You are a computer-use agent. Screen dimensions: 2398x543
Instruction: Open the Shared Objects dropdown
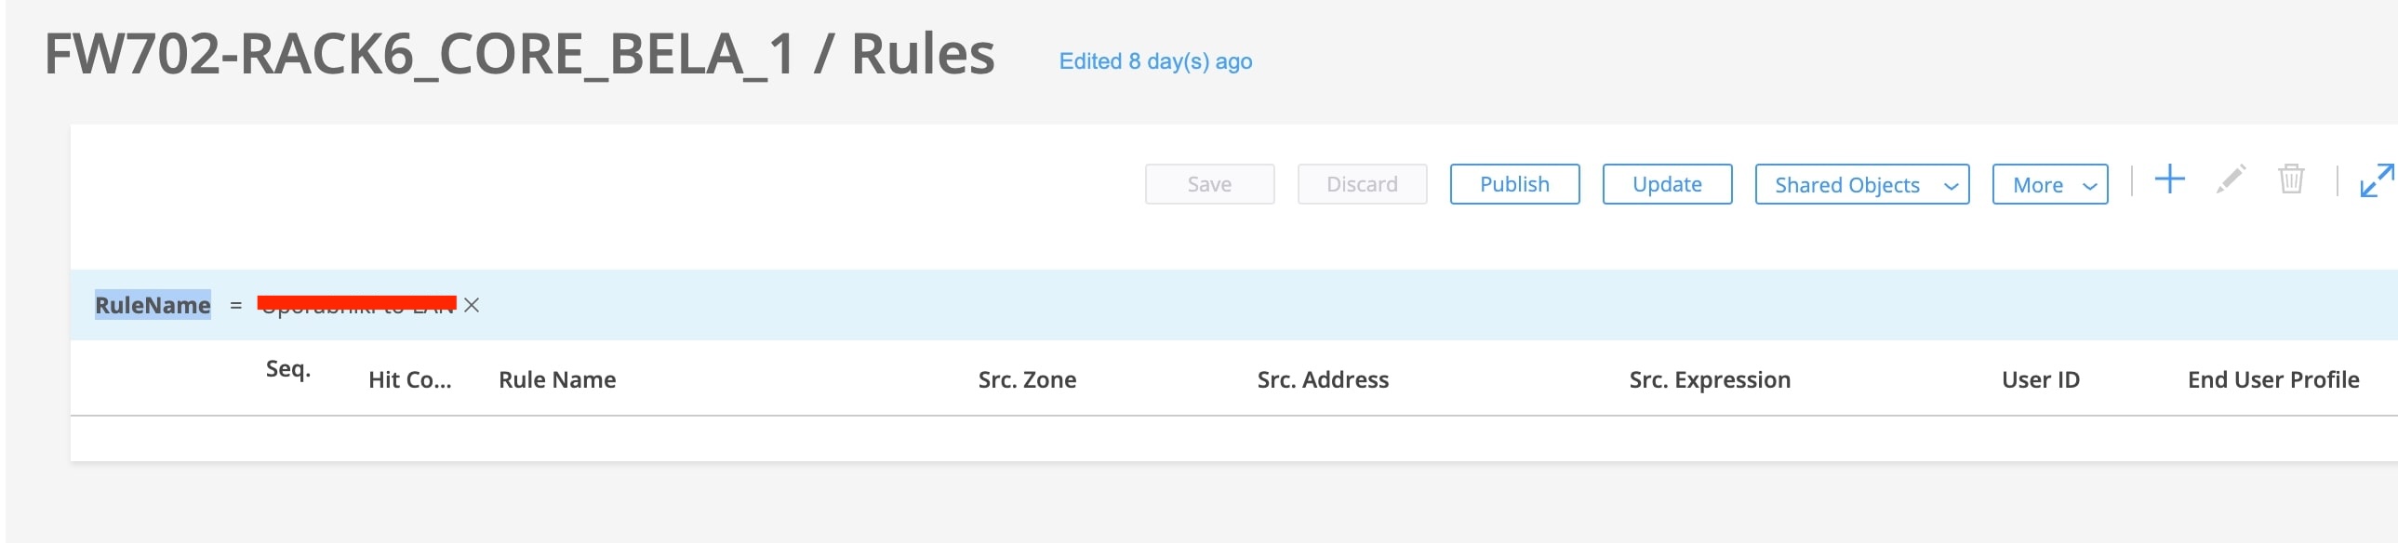pos(1862,184)
